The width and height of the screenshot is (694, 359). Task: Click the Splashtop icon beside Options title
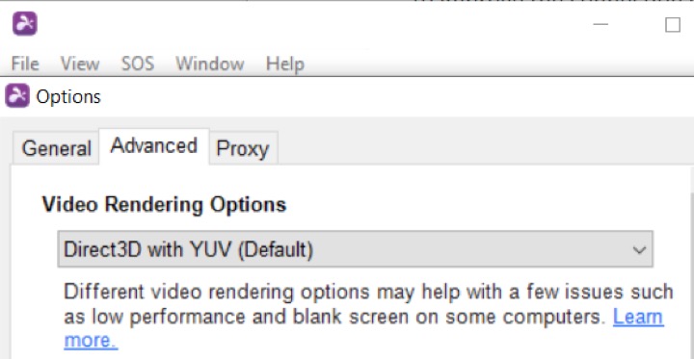coord(17,95)
